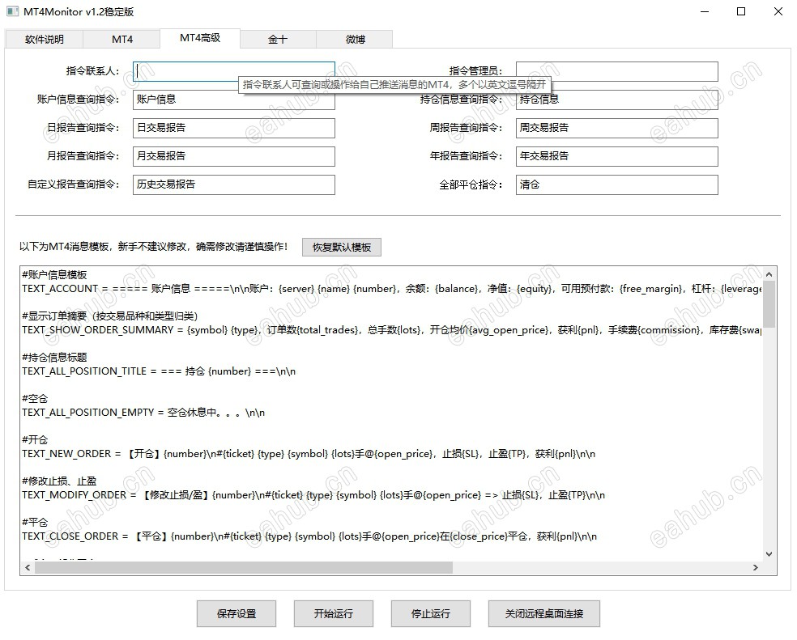Open the 金十 tab
This screenshot has width=797, height=640.
(278, 40)
